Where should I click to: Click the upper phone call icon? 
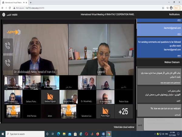[x=8, y=46]
